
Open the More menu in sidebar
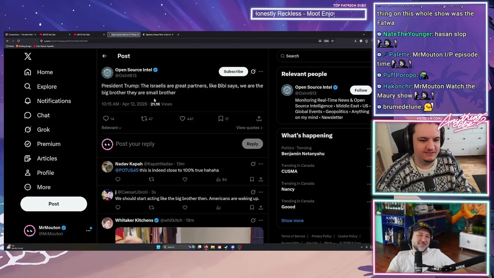[37, 187]
